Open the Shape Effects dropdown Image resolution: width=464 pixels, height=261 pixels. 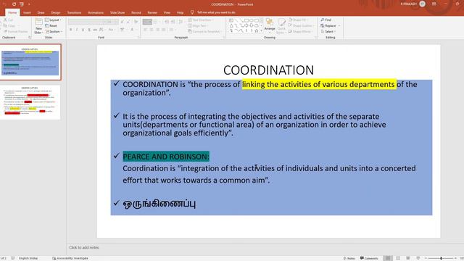301,31
